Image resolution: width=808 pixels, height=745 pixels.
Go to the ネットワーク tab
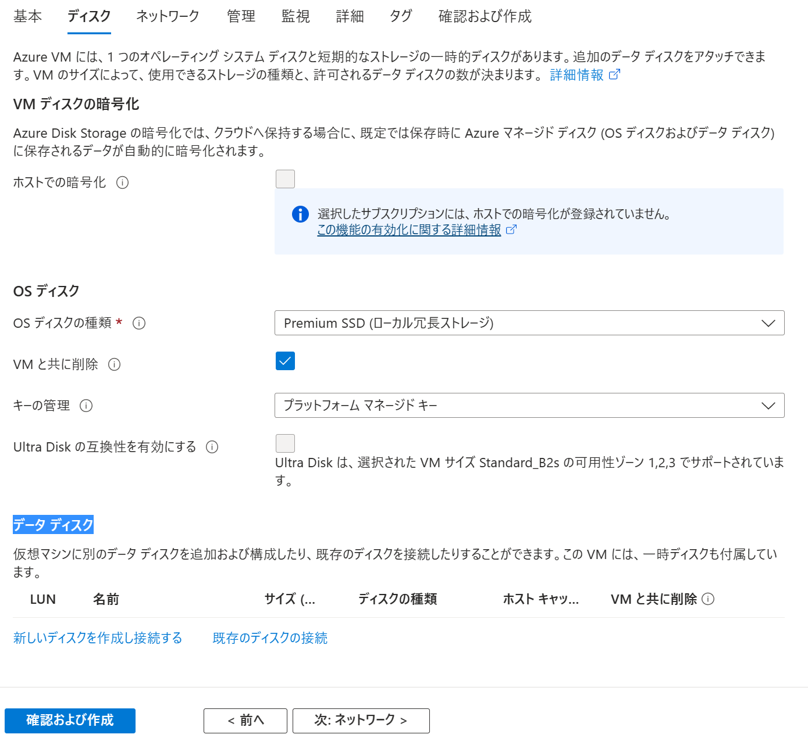pos(168,16)
